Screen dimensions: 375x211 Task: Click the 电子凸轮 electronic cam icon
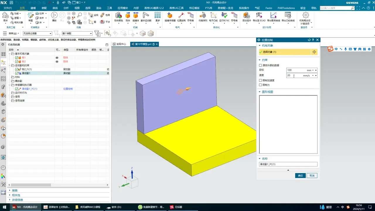pyautogui.click(x=213, y=16)
